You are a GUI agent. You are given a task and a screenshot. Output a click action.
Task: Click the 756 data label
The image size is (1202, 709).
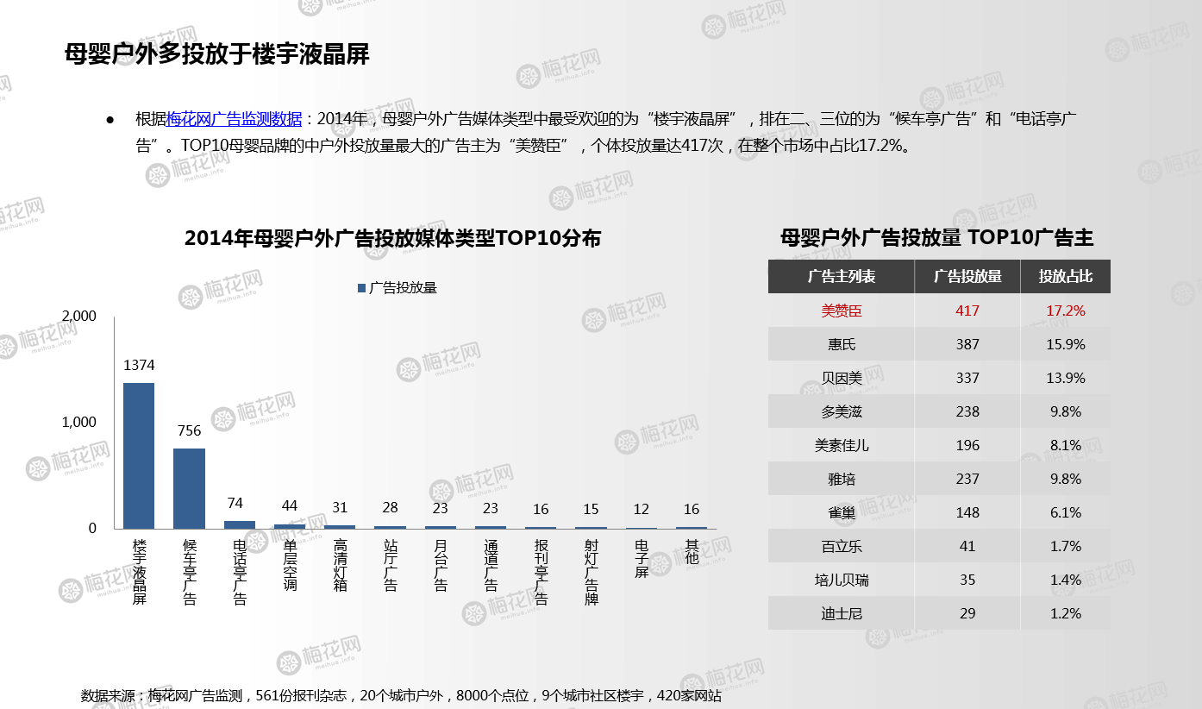click(189, 430)
